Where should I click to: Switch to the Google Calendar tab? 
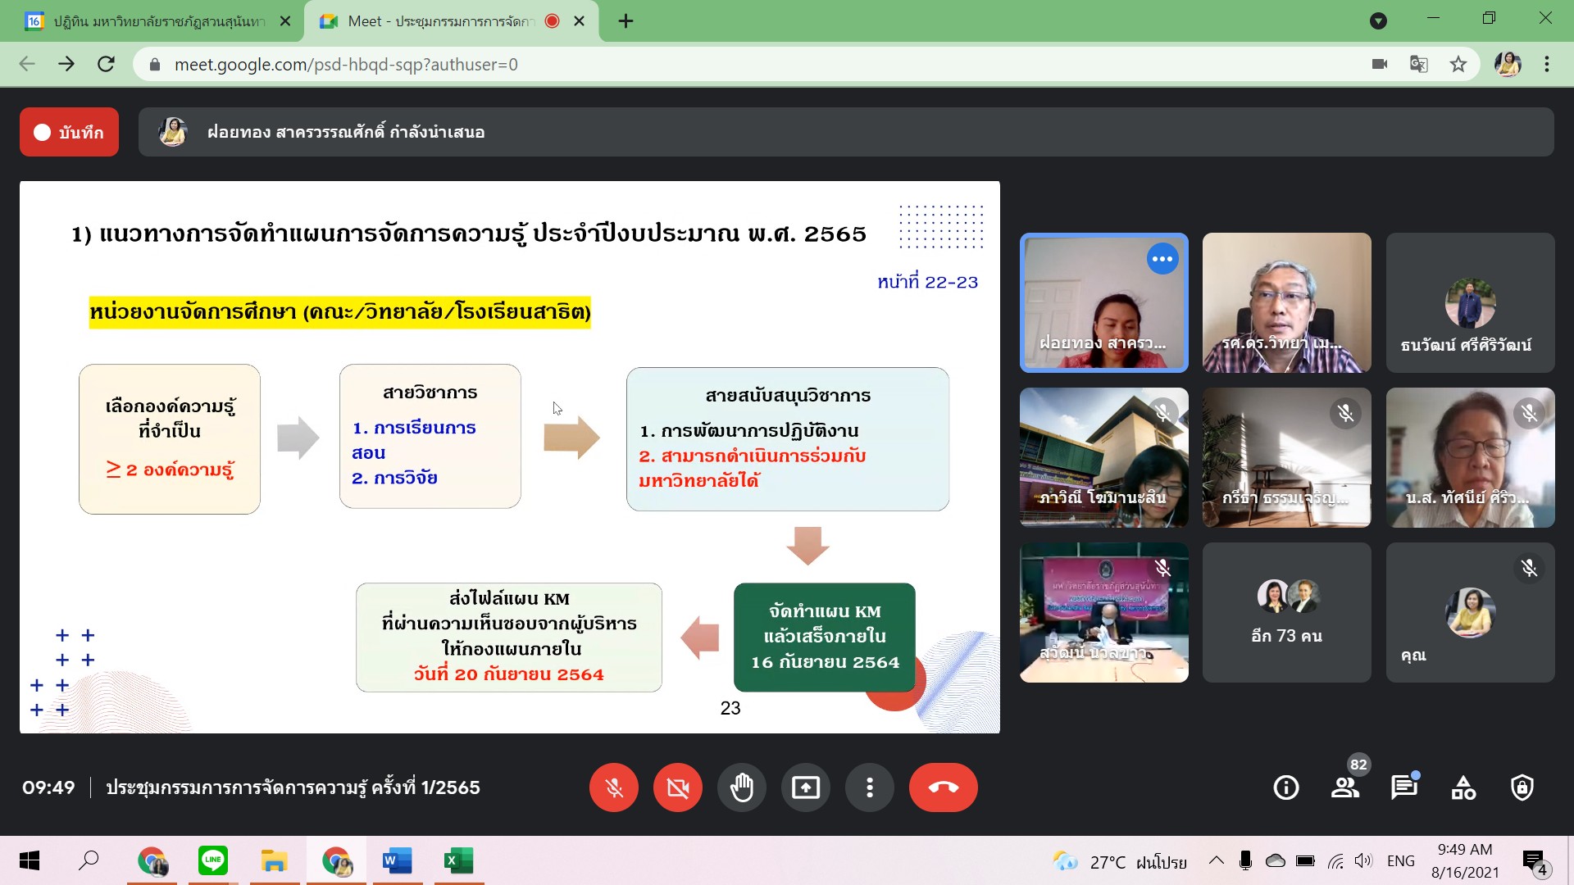(x=156, y=21)
